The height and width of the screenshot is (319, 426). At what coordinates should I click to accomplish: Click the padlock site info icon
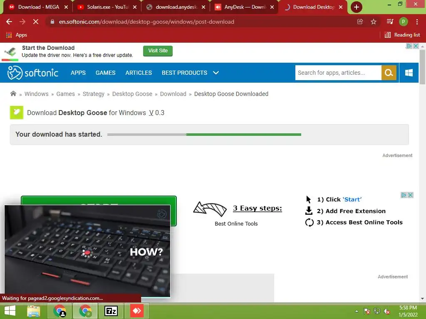(52, 22)
